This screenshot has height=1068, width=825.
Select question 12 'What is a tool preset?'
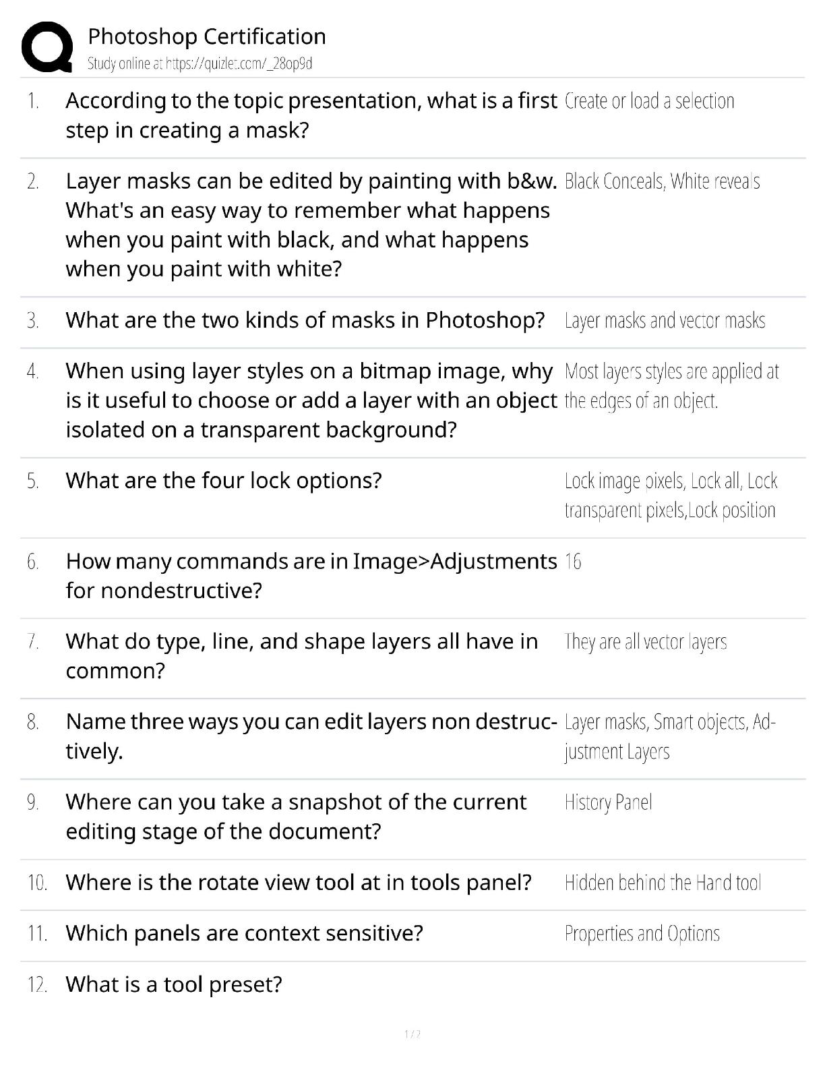(x=173, y=985)
